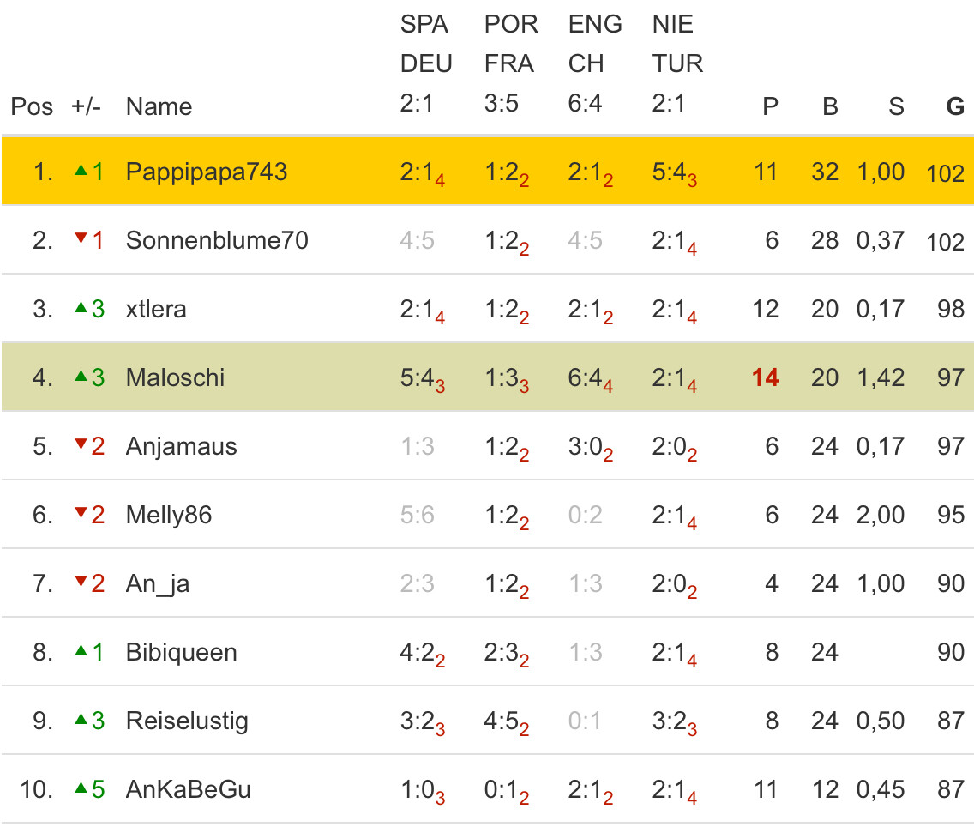
Task: Click red down arrow beside Sonnenblume70
Action: [81, 239]
